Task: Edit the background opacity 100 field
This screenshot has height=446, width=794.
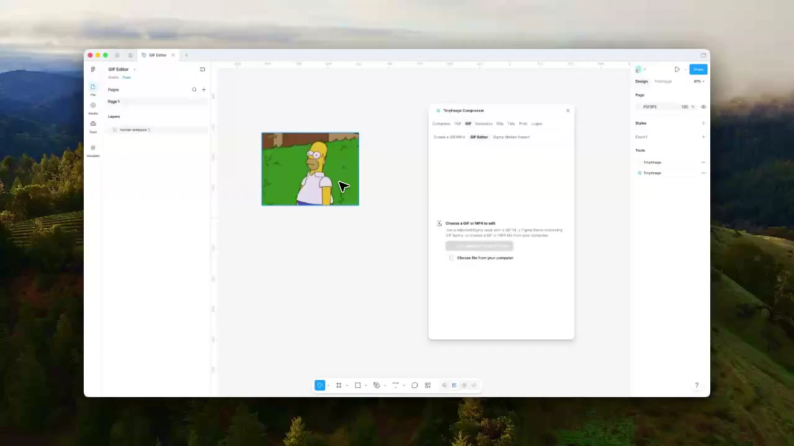Action: tap(685, 107)
